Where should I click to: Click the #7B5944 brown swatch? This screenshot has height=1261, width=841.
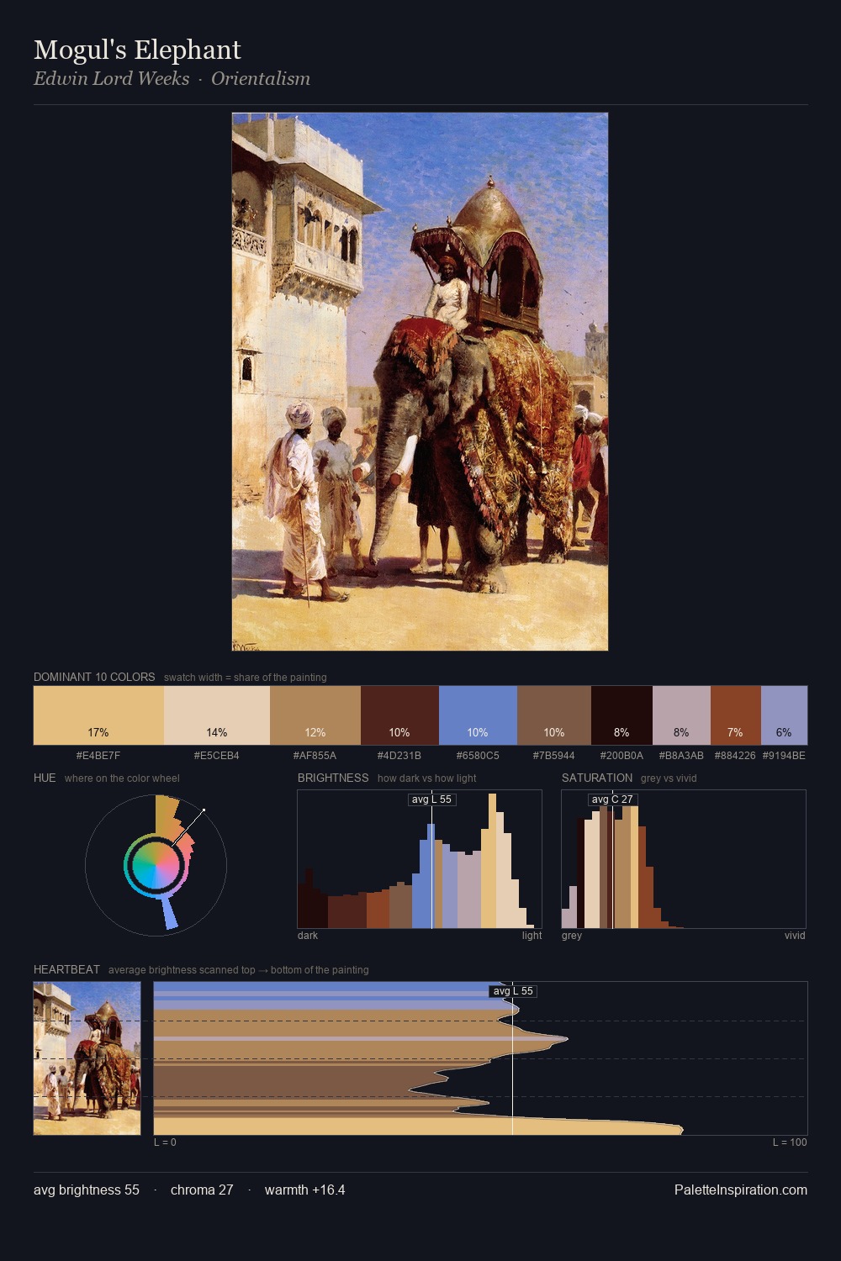click(554, 715)
